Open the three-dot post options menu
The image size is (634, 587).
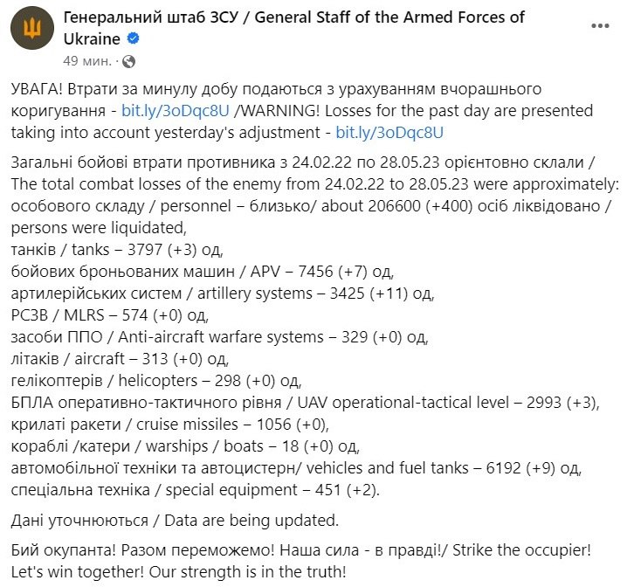pyautogui.click(x=600, y=27)
